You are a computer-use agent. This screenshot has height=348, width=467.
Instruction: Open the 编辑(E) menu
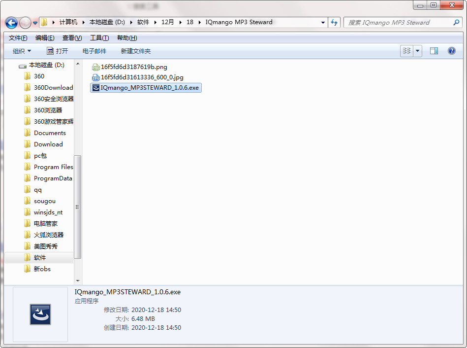coord(45,38)
